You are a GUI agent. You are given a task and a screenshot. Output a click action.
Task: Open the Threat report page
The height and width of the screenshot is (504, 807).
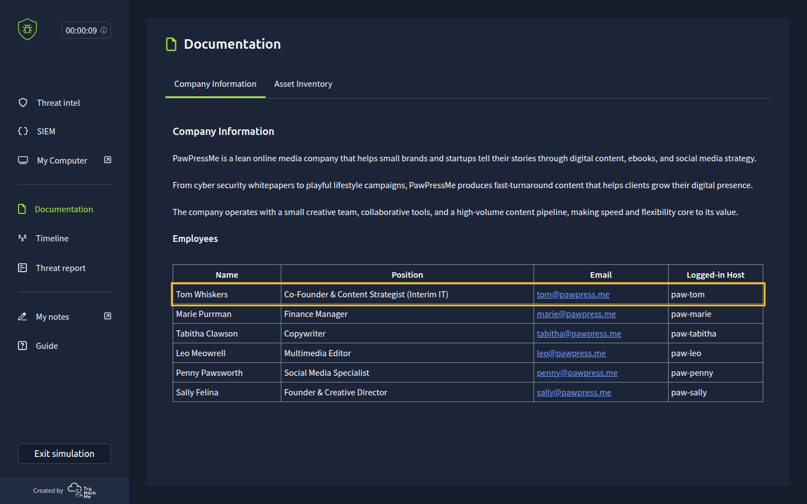point(61,268)
